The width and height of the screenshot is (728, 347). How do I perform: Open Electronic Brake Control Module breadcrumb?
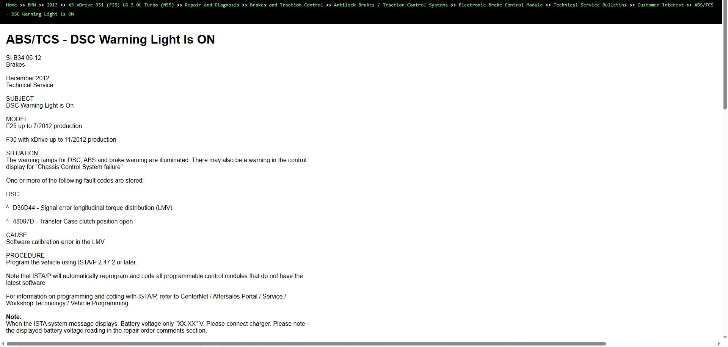coord(500,5)
